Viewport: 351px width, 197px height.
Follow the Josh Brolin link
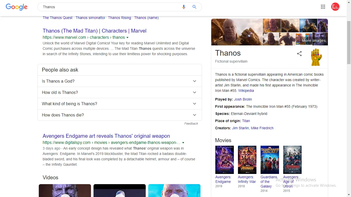[x=243, y=99]
